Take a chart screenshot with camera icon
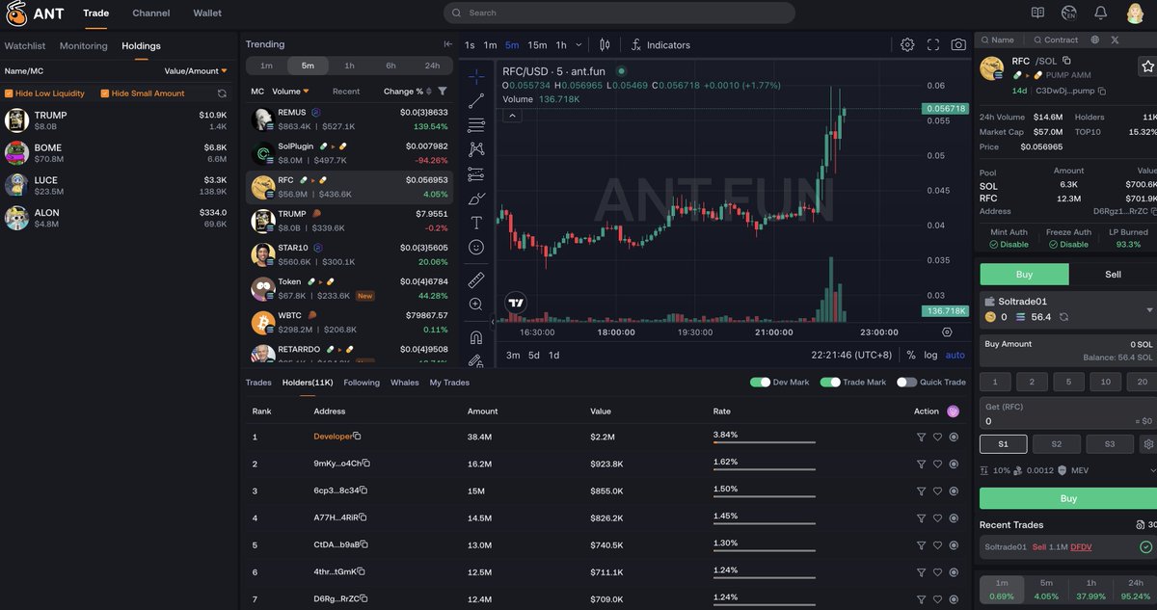The image size is (1157, 610). click(x=958, y=44)
